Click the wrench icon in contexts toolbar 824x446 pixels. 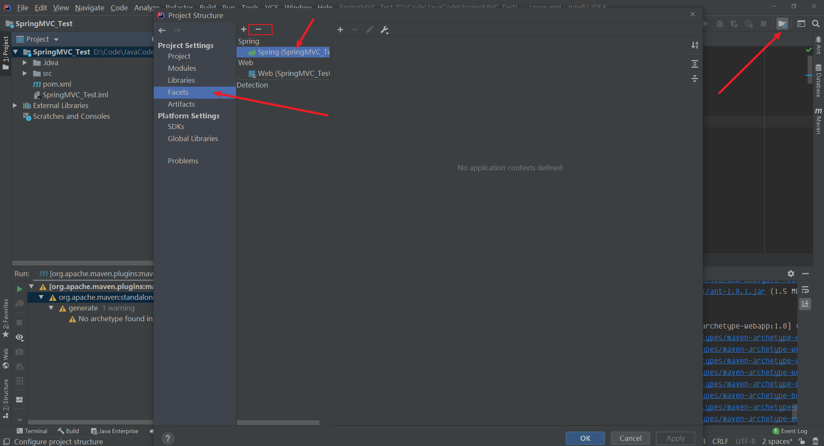(384, 30)
